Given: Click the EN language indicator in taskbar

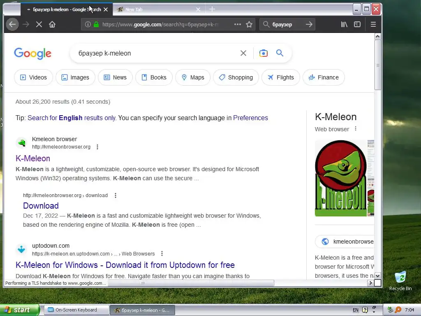Looking at the screenshot, I should [x=356, y=310].
